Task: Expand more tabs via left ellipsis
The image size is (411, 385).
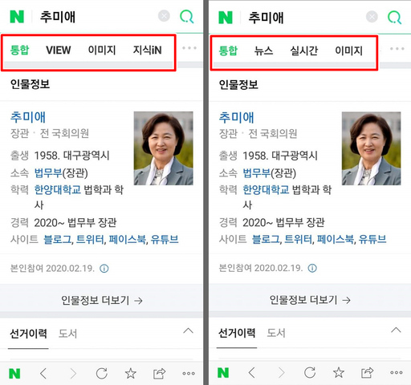Action: coord(189,48)
